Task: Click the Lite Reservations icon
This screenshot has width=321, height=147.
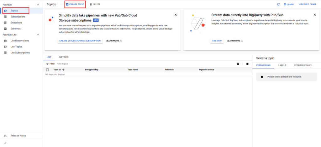Action: pos(6,41)
